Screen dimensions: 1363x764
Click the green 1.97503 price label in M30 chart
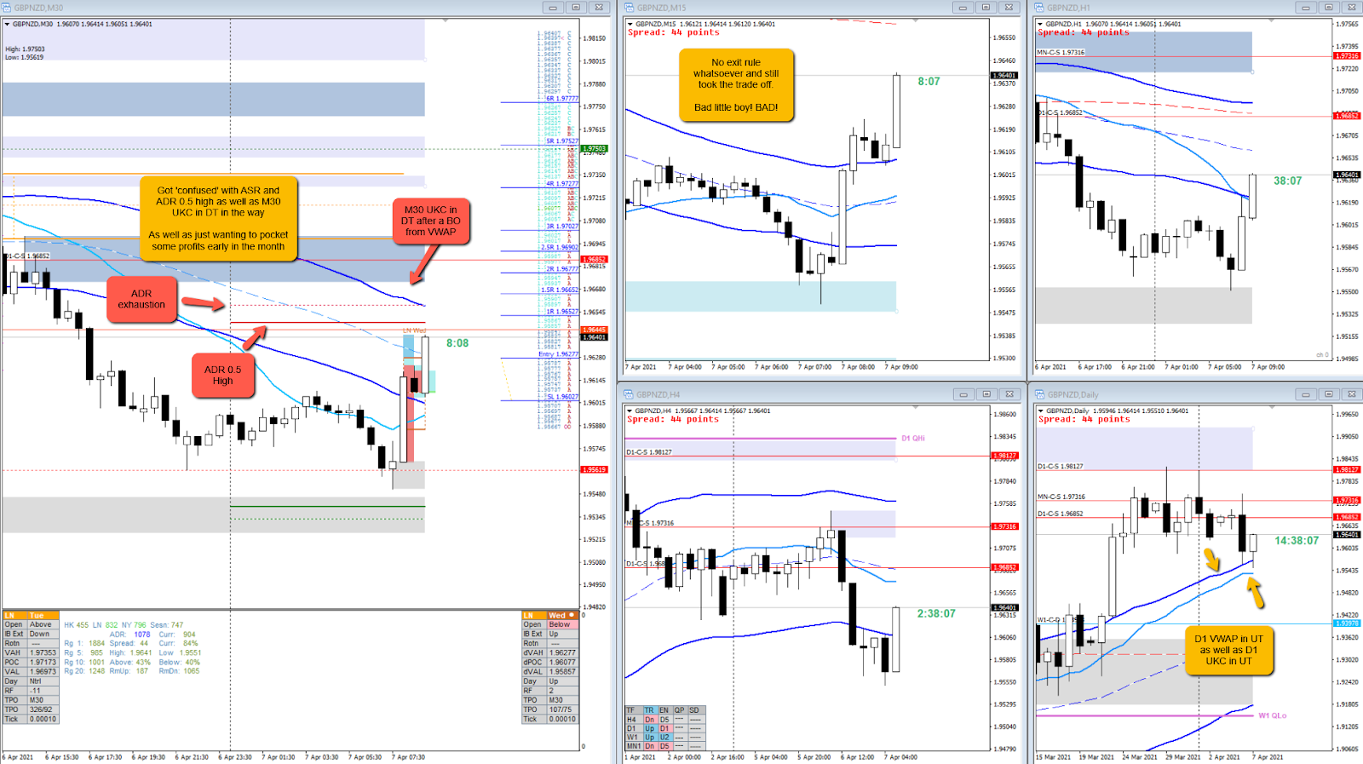(x=594, y=148)
